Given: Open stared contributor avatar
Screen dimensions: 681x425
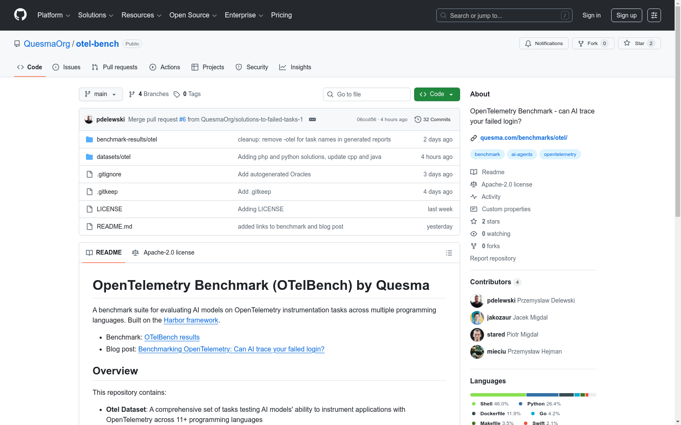Looking at the screenshot, I should tap(477, 334).
